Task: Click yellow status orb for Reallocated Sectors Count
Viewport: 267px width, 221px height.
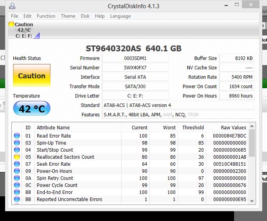Action: click(x=17, y=157)
